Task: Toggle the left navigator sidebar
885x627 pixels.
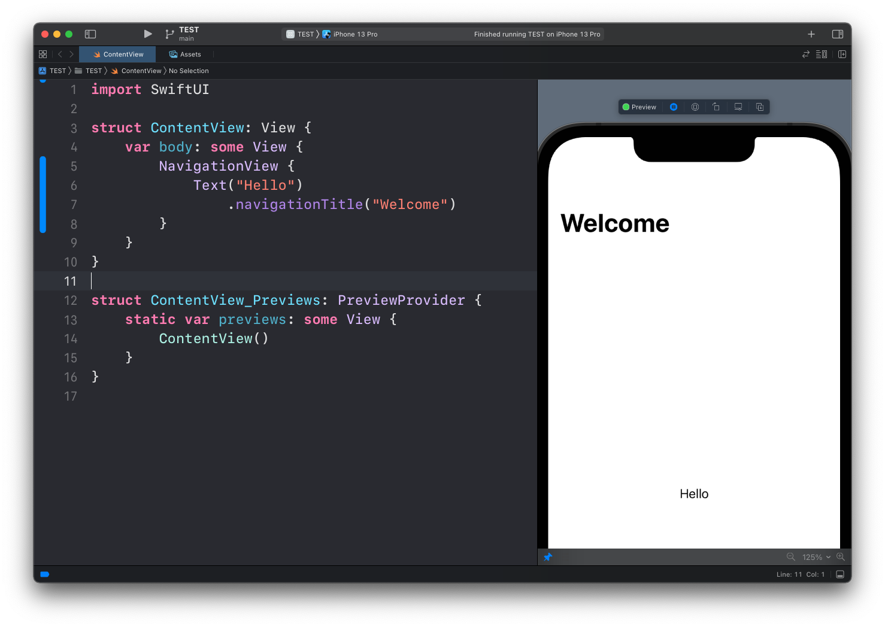Action: [90, 34]
